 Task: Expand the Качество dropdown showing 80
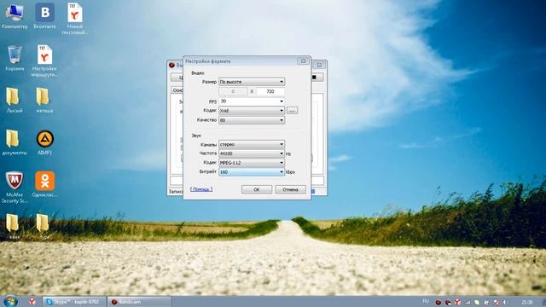[252, 120]
